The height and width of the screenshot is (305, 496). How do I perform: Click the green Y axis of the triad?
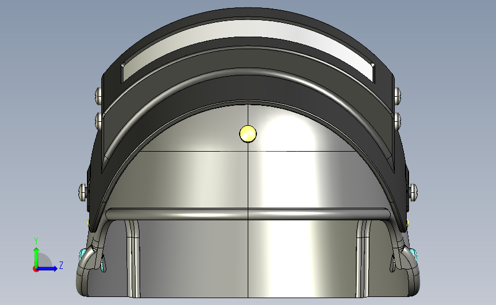[37, 257]
